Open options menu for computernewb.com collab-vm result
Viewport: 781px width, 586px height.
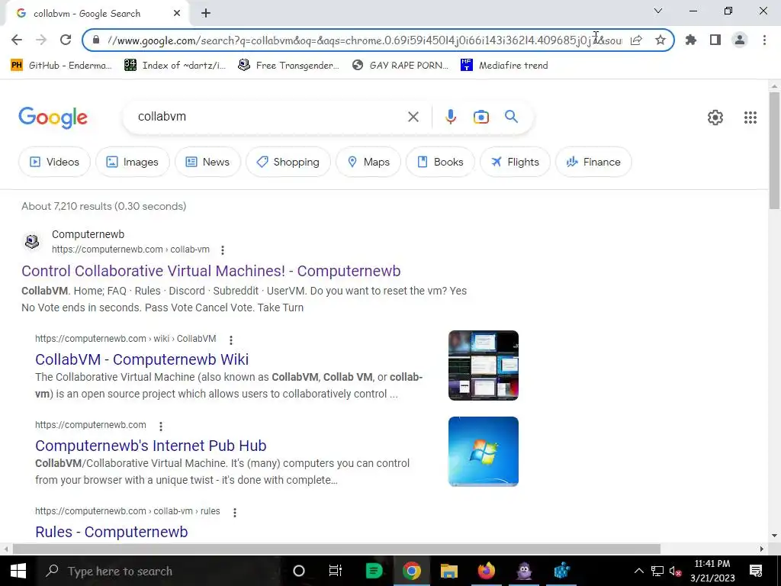pyautogui.click(x=223, y=250)
